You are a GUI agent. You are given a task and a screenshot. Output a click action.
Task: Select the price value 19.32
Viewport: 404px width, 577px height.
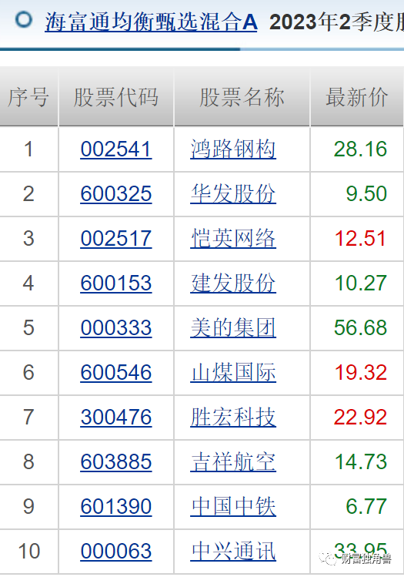(360, 372)
